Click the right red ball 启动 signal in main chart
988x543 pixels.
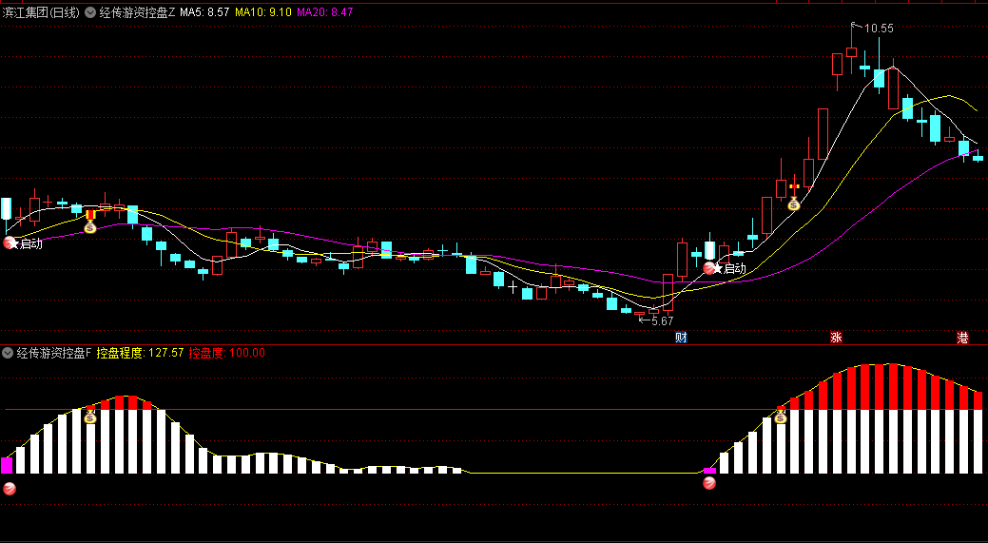tap(709, 268)
